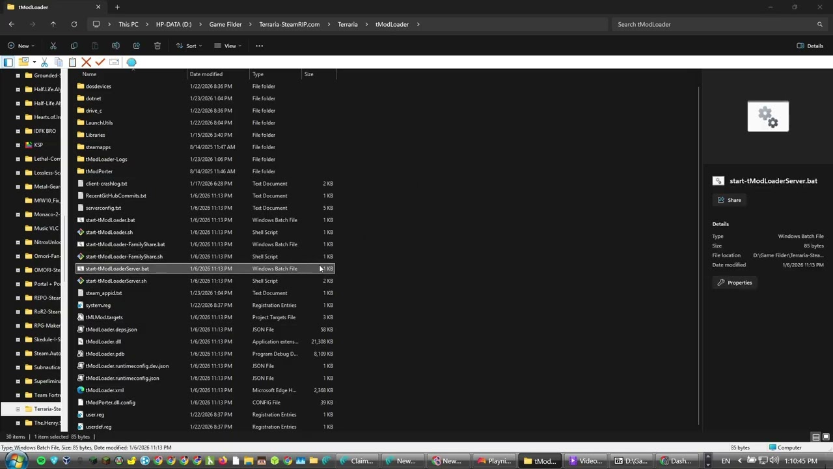This screenshot has width=833, height=469.
Task: Select the tMModLoader.dll file
Action: 103,341
